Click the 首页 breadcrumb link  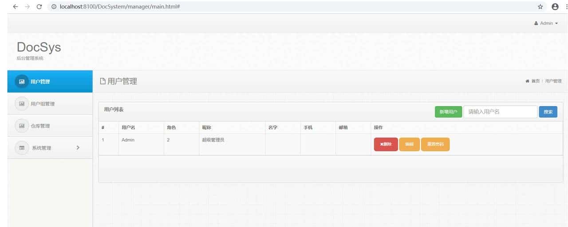tap(536, 81)
